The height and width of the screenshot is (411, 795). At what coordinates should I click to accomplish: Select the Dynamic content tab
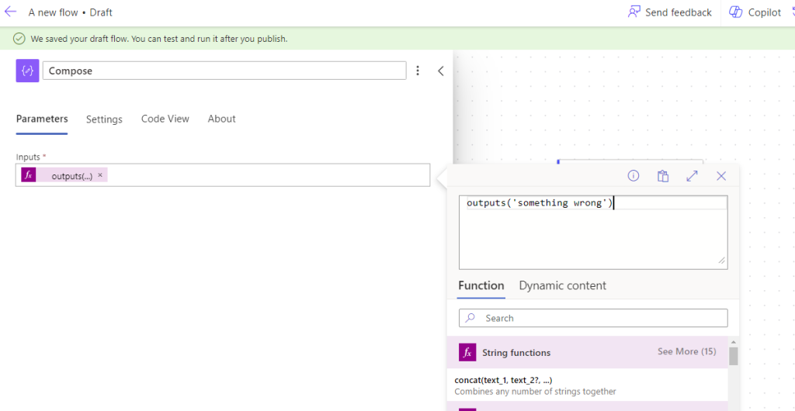click(562, 285)
